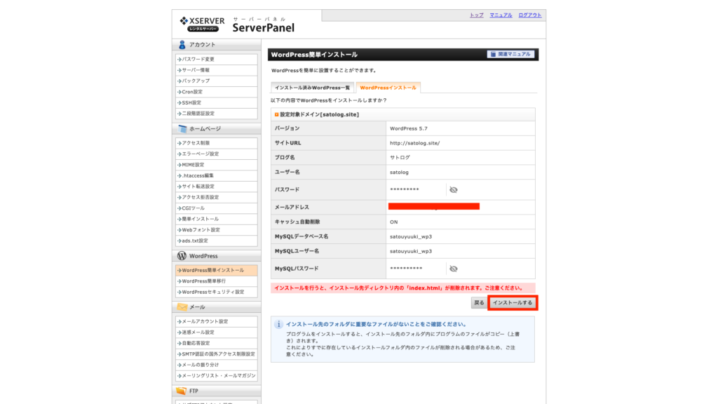
Task: Open サーバー情報 in the sidebar
Action: [x=216, y=70]
